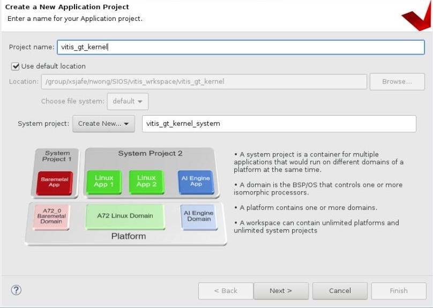
Task: Open the Choose file system default dropdown
Action: 128,101
